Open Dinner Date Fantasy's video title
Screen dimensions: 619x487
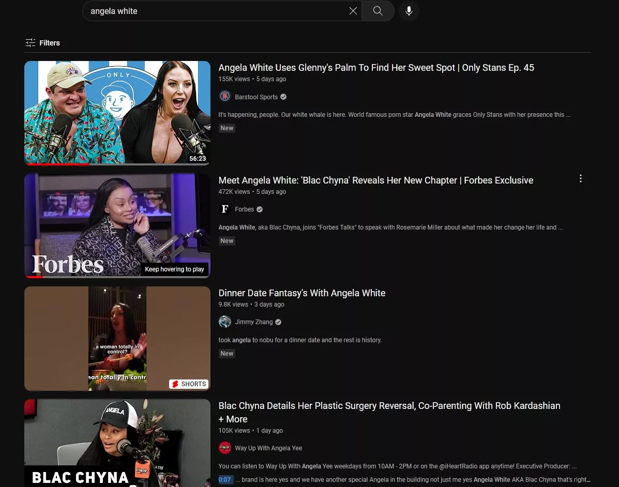(301, 293)
